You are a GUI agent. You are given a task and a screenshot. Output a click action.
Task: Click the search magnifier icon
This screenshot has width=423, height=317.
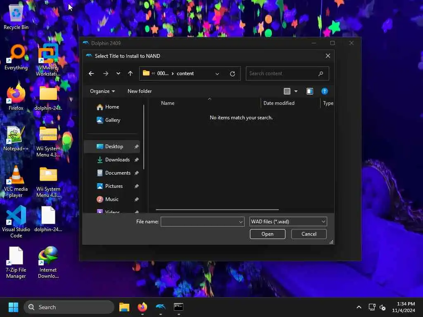321,73
